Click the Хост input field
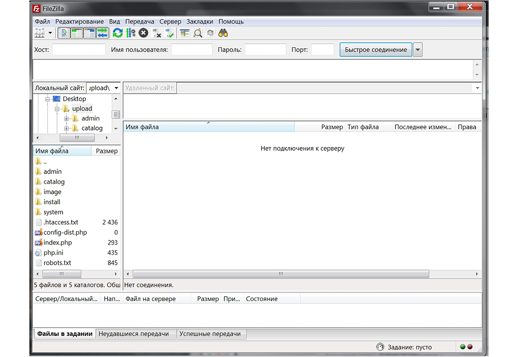Viewport: 518px width, 357px height. [79, 50]
